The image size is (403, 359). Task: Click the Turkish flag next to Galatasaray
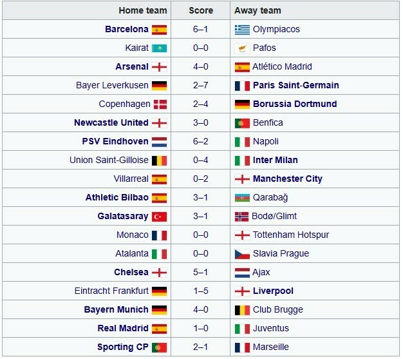(159, 217)
